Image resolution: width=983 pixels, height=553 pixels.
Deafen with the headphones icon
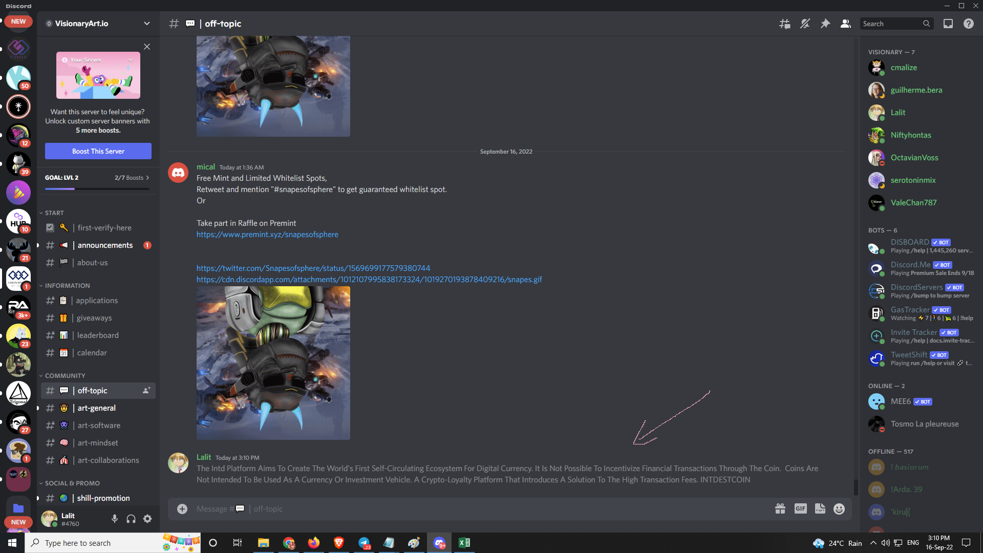pyautogui.click(x=131, y=519)
